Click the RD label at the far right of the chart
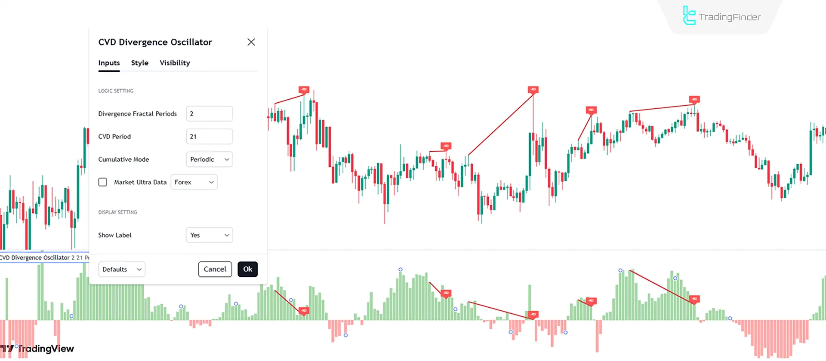Image resolution: width=826 pixels, height=361 pixels. click(694, 99)
